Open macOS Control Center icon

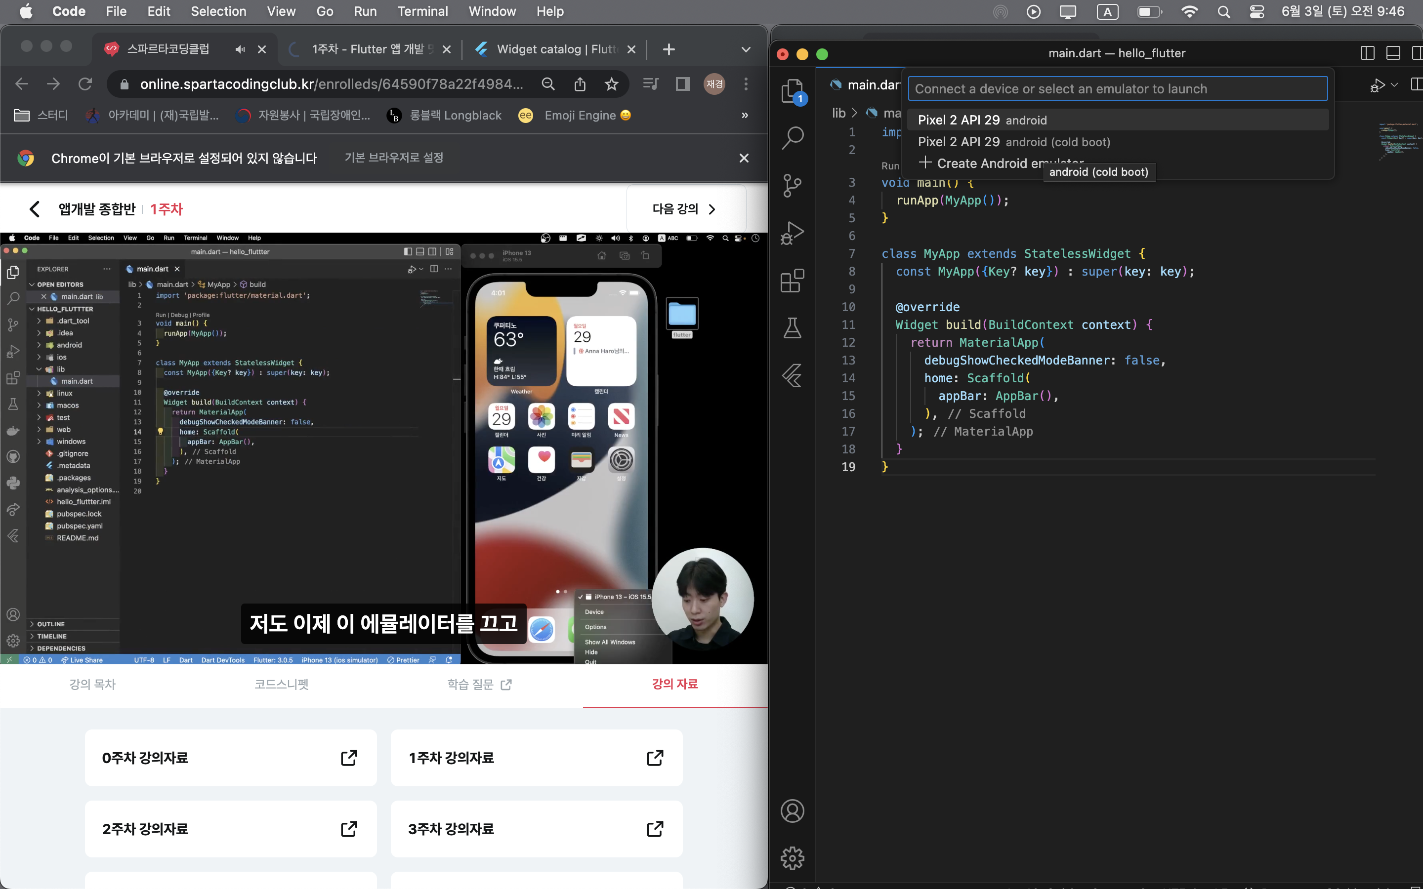pos(1256,11)
